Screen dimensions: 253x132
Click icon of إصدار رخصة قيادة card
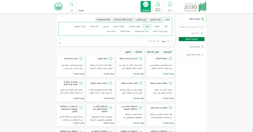tap(81, 59)
